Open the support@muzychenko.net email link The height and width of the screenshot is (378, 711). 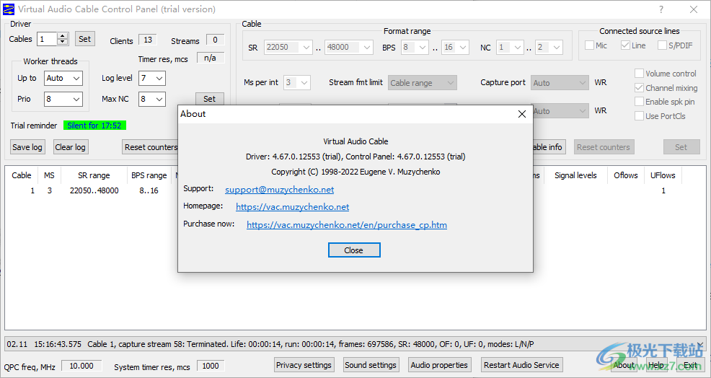[279, 190]
